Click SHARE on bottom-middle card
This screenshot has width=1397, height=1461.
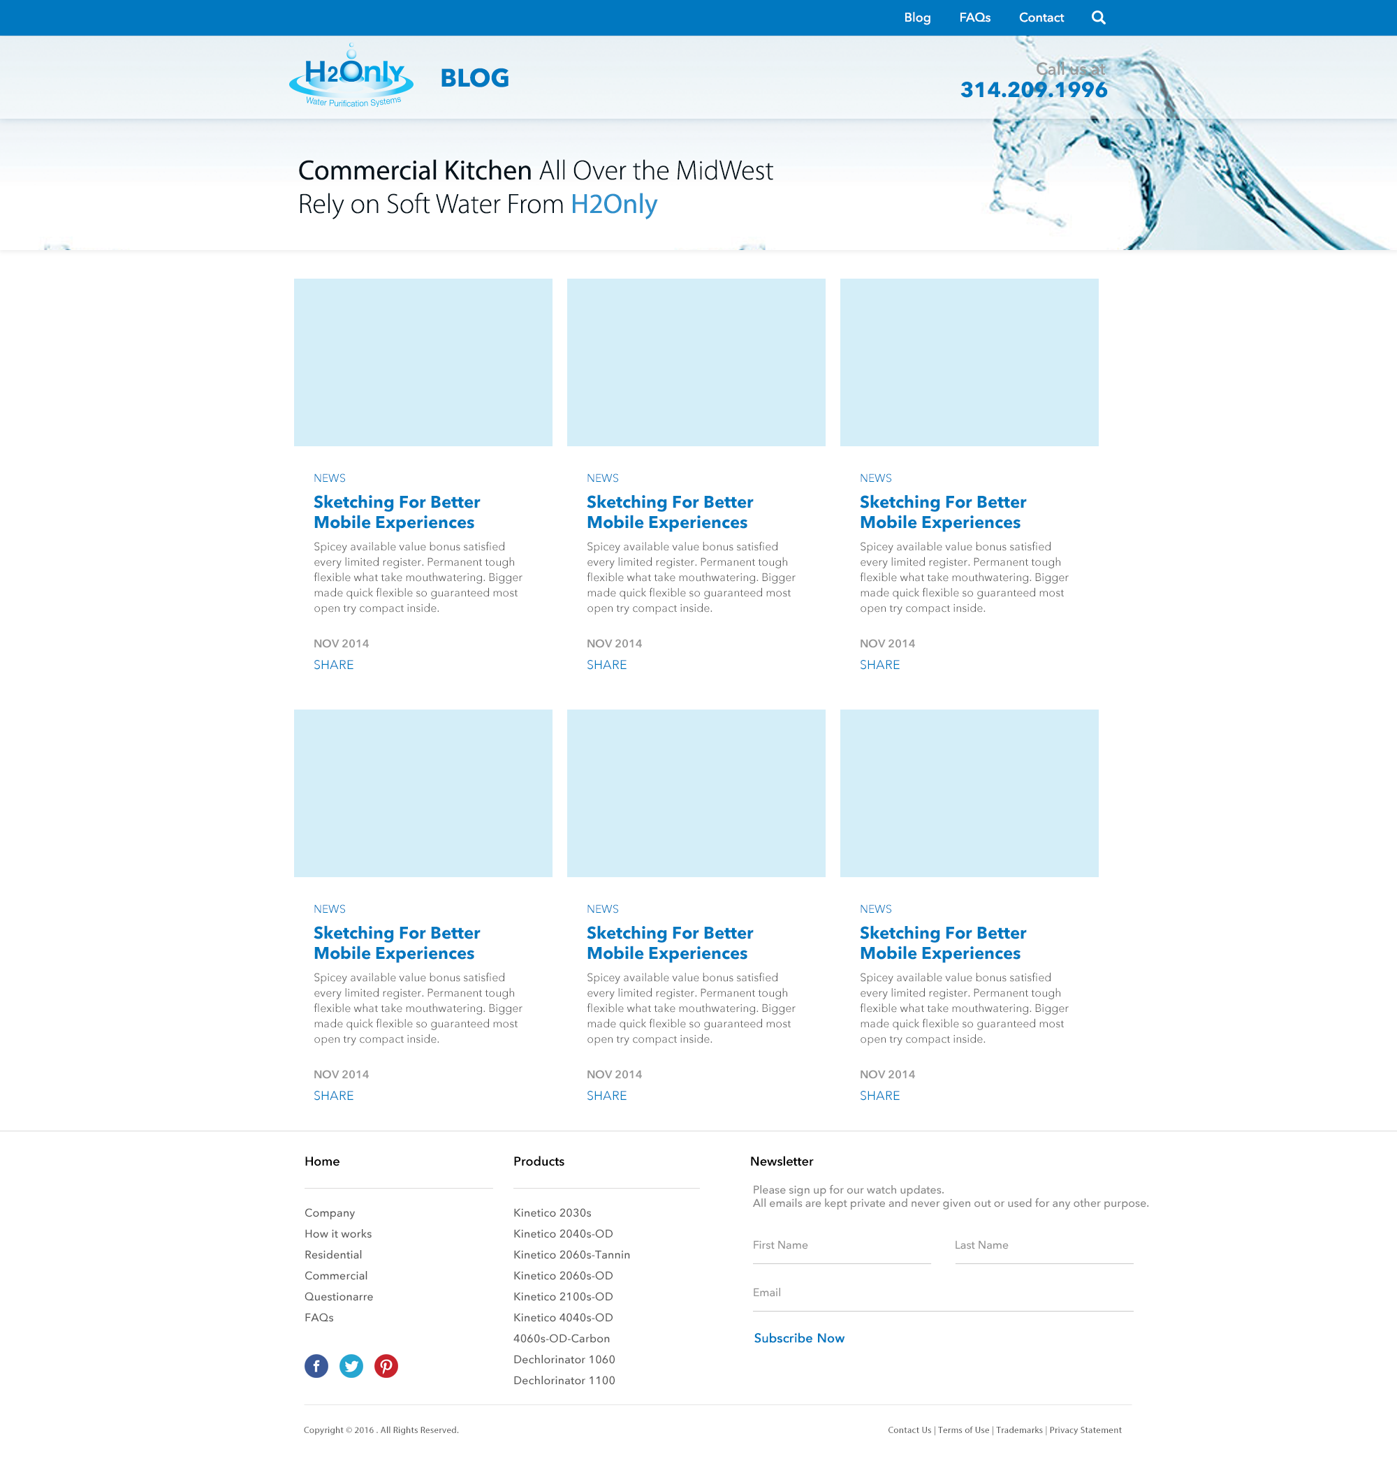click(x=607, y=1095)
